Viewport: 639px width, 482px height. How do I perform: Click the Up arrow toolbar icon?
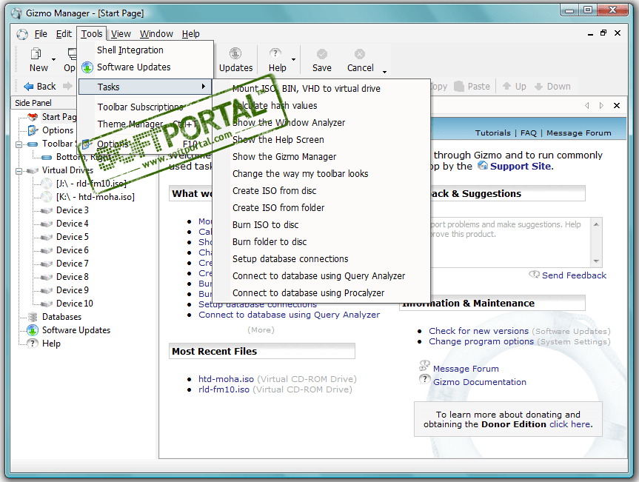click(506, 86)
